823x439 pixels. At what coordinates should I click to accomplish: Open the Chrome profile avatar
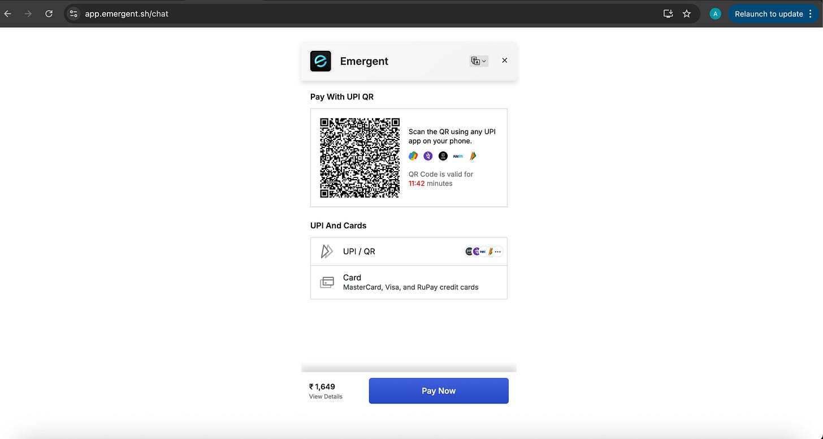pos(716,14)
